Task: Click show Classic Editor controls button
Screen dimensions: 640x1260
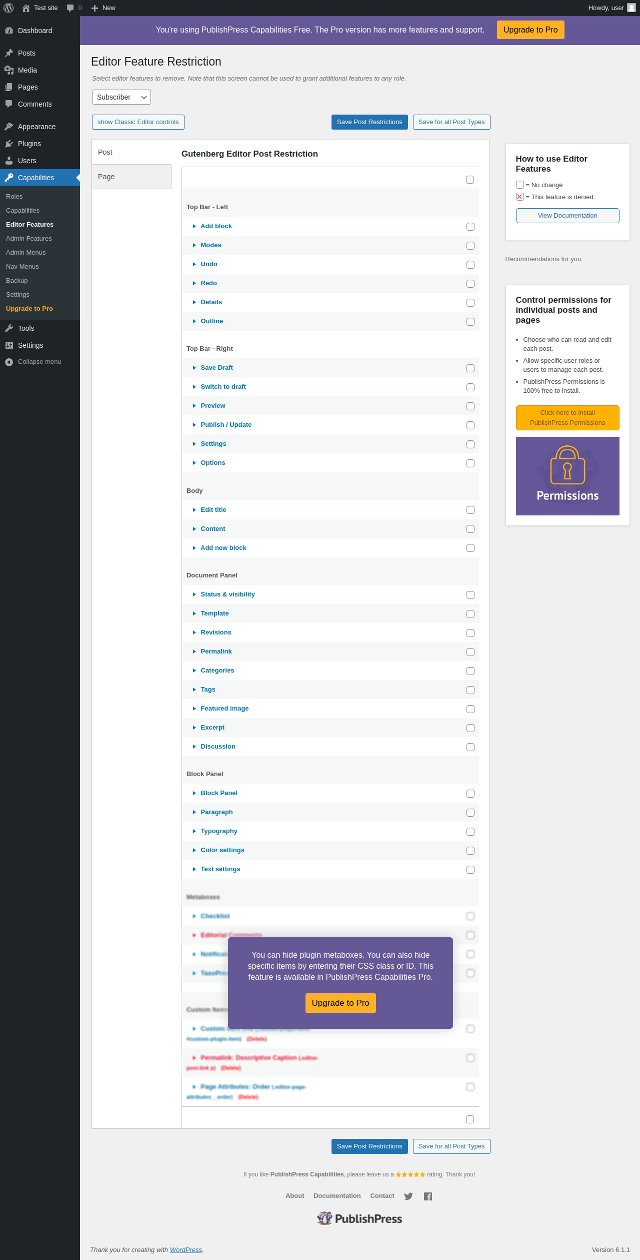Action: pos(138,122)
